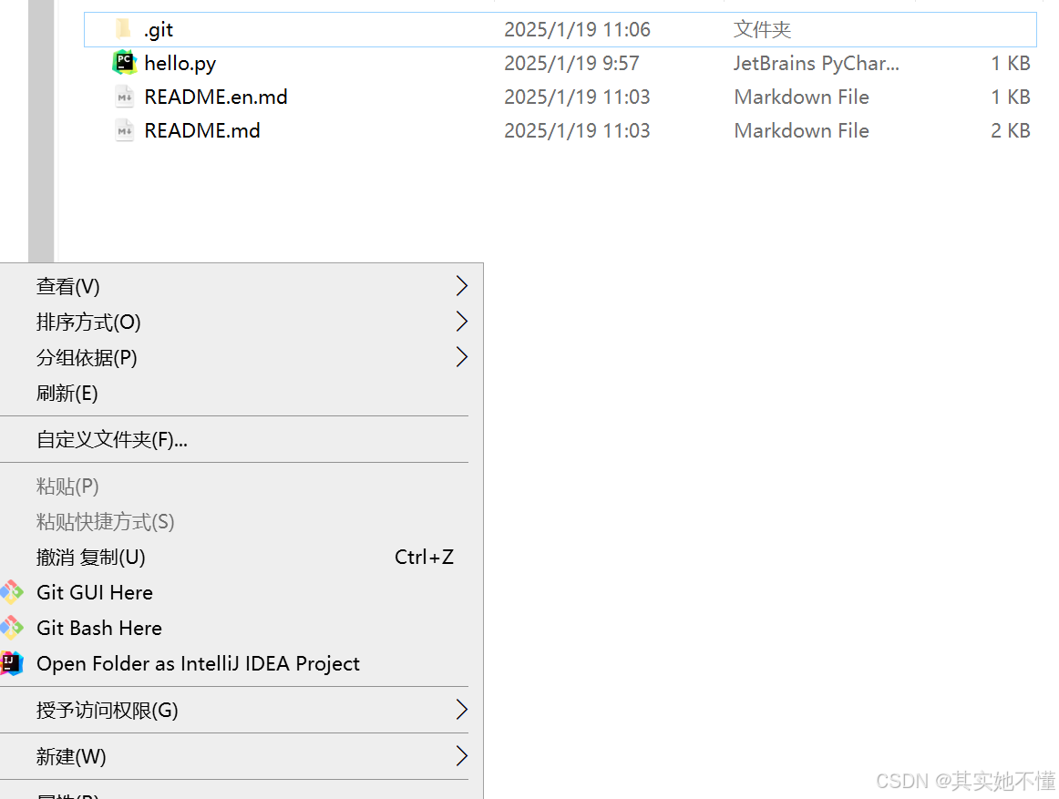
Task: Expand the 新建(W) submenu
Action: [70, 756]
